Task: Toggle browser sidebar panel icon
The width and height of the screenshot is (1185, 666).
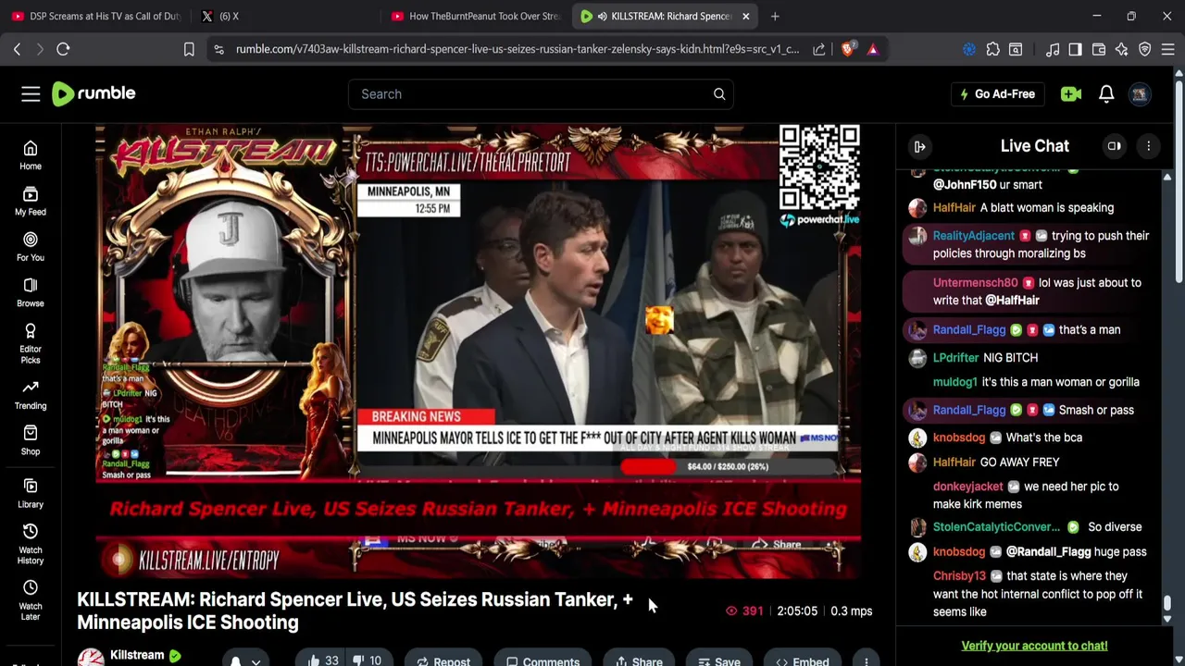Action: pos(1075,49)
